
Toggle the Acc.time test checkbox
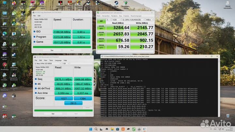pyautogui.click(x=36, y=93)
